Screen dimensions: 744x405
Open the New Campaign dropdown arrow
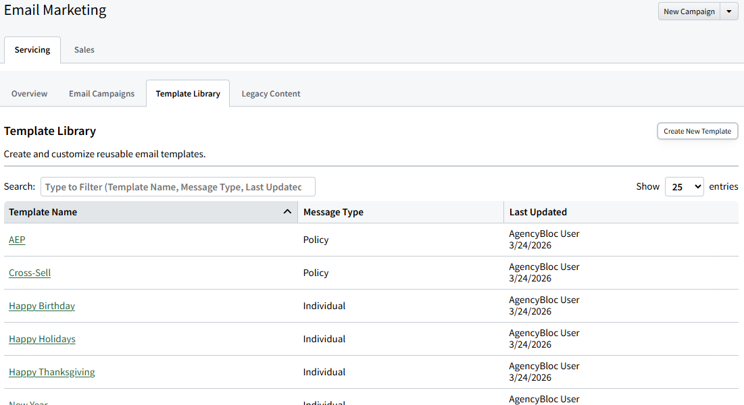(729, 11)
